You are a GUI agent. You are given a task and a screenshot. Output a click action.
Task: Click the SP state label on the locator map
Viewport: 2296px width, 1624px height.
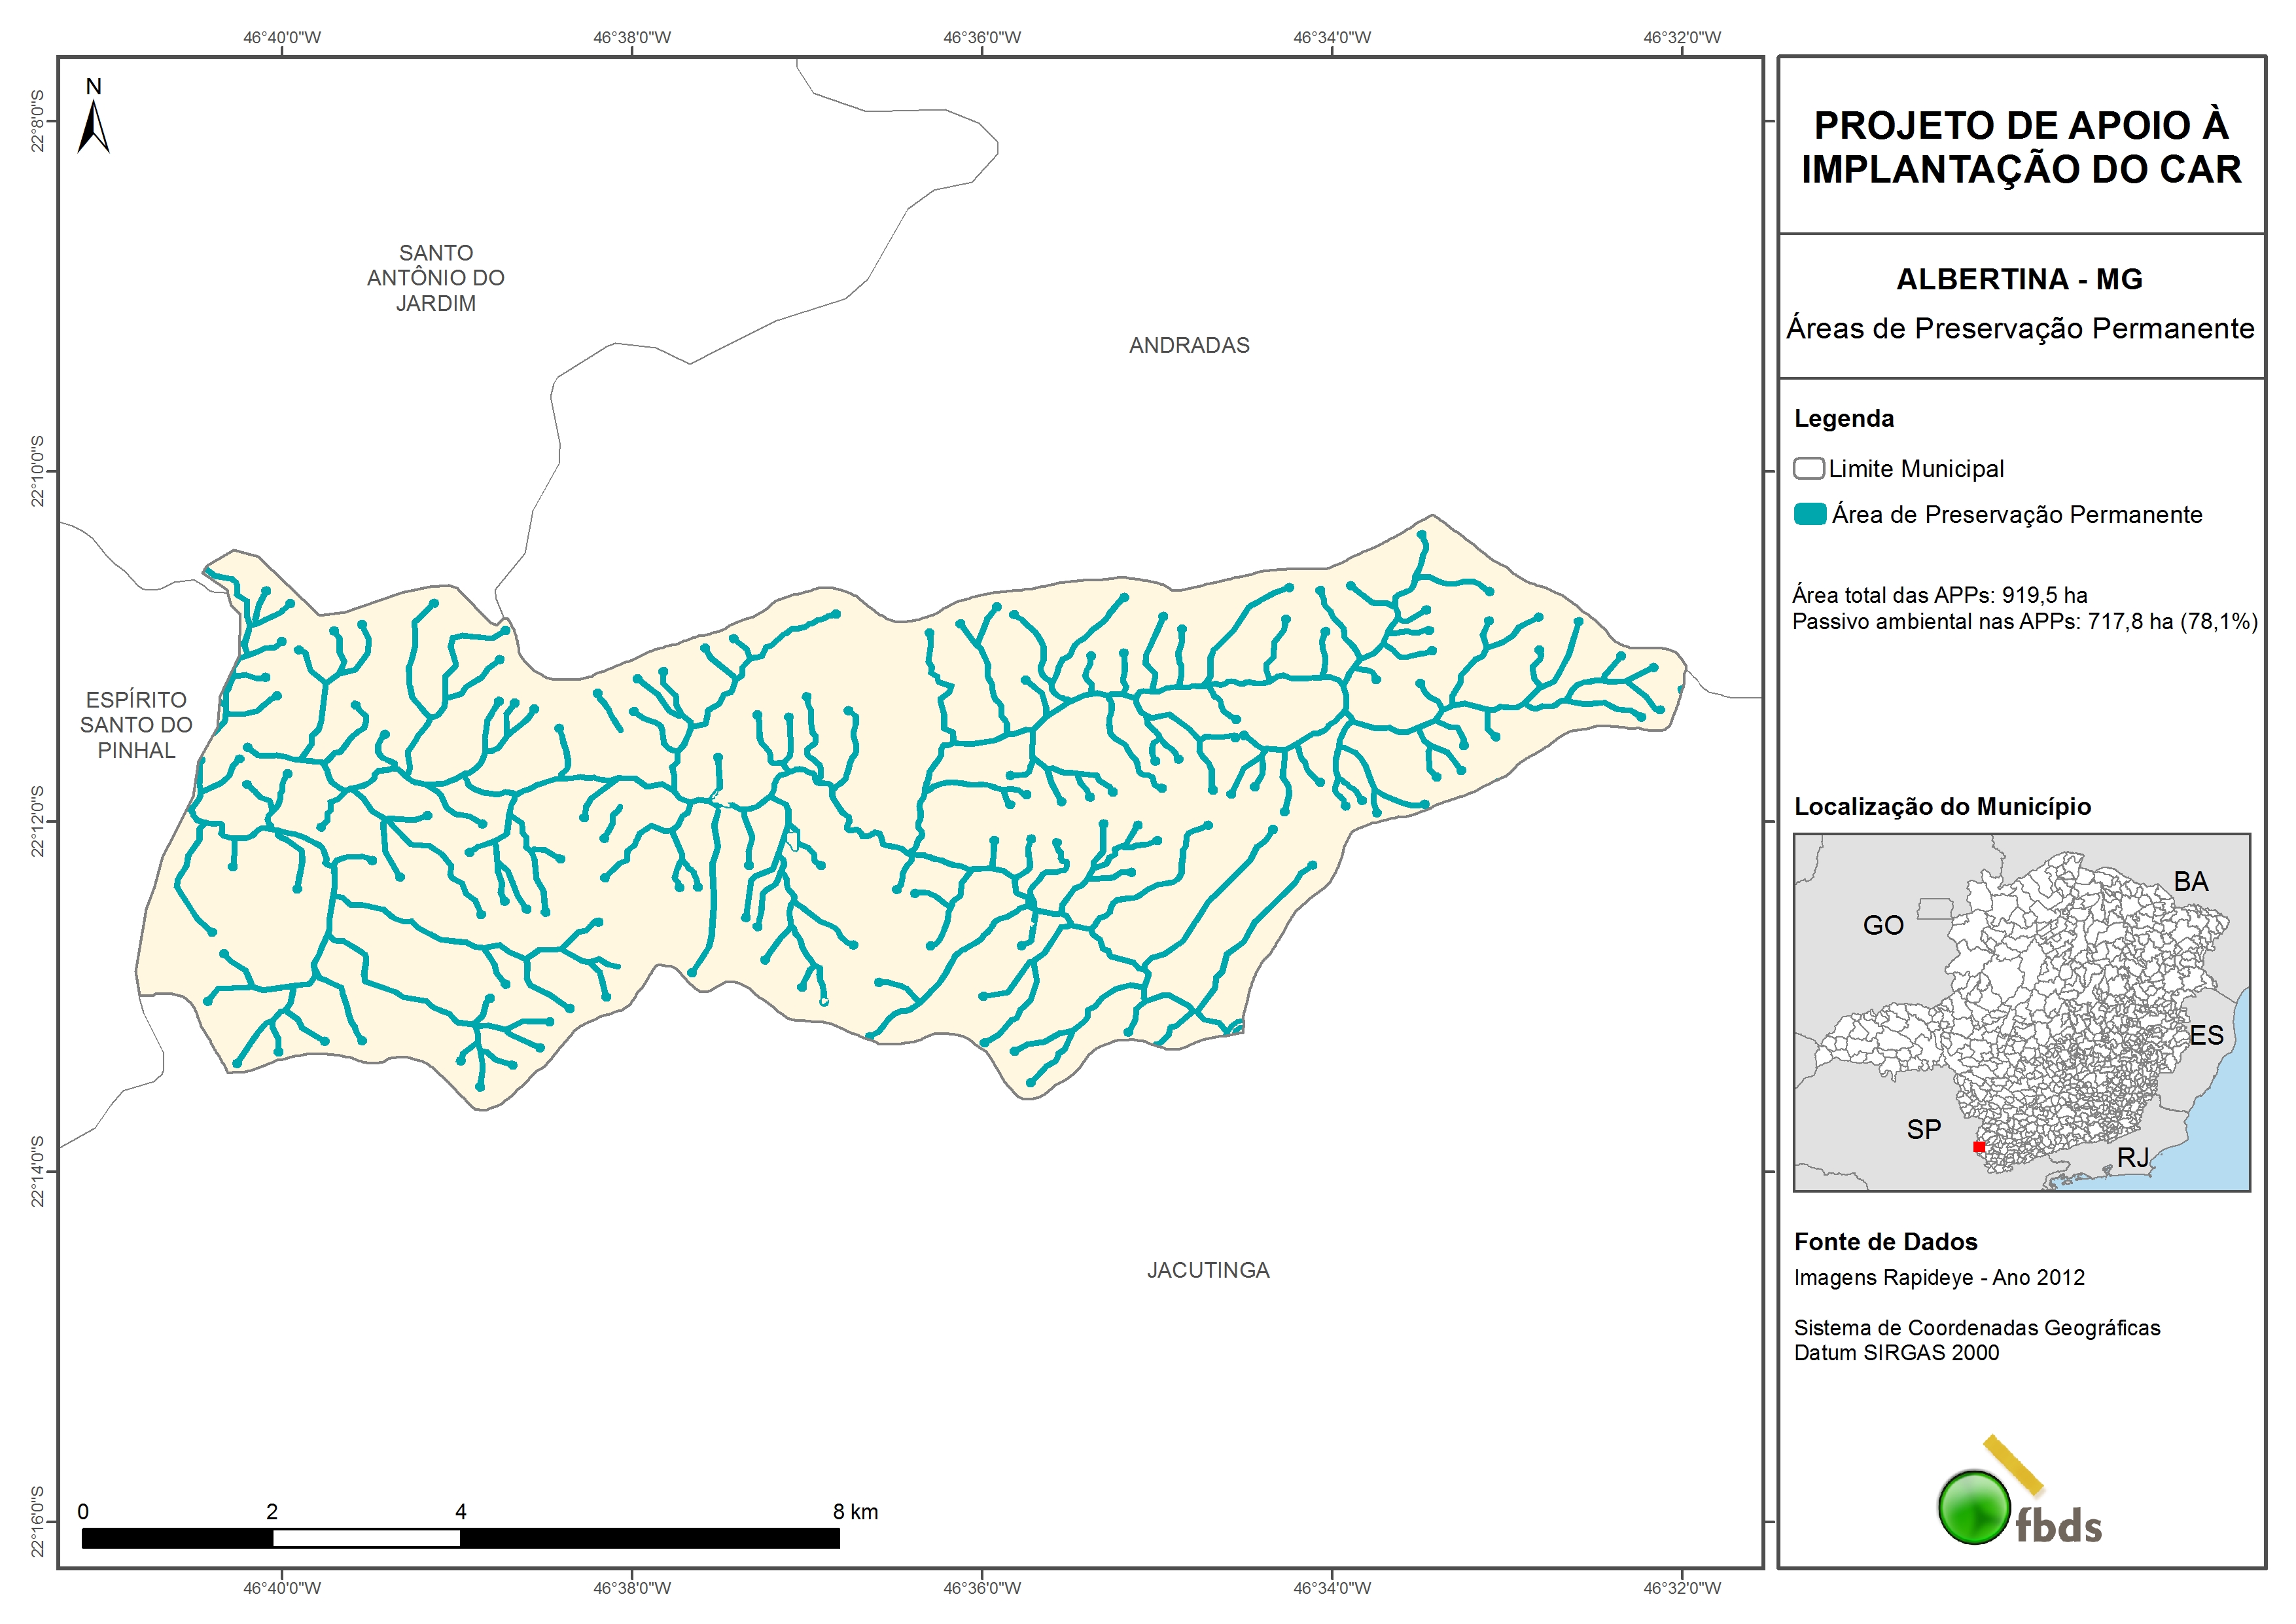point(1923,1130)
